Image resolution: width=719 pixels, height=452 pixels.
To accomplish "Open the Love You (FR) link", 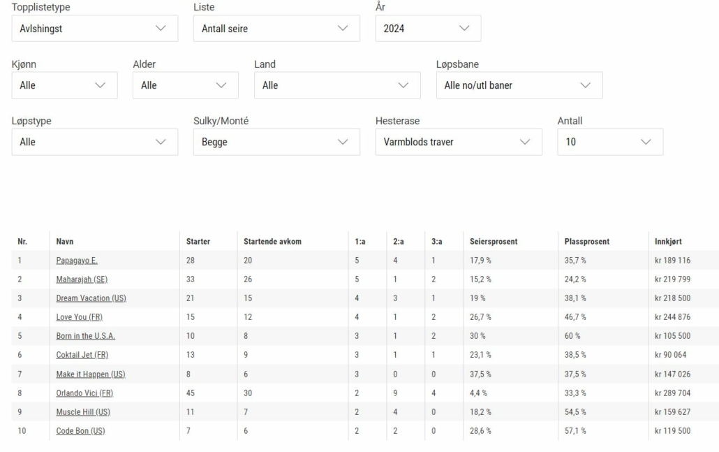I will [x=80, y=317].
